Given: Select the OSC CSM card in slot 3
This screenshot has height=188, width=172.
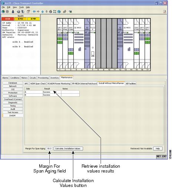Looking at the screenshot, I should [x=71, y=44].
